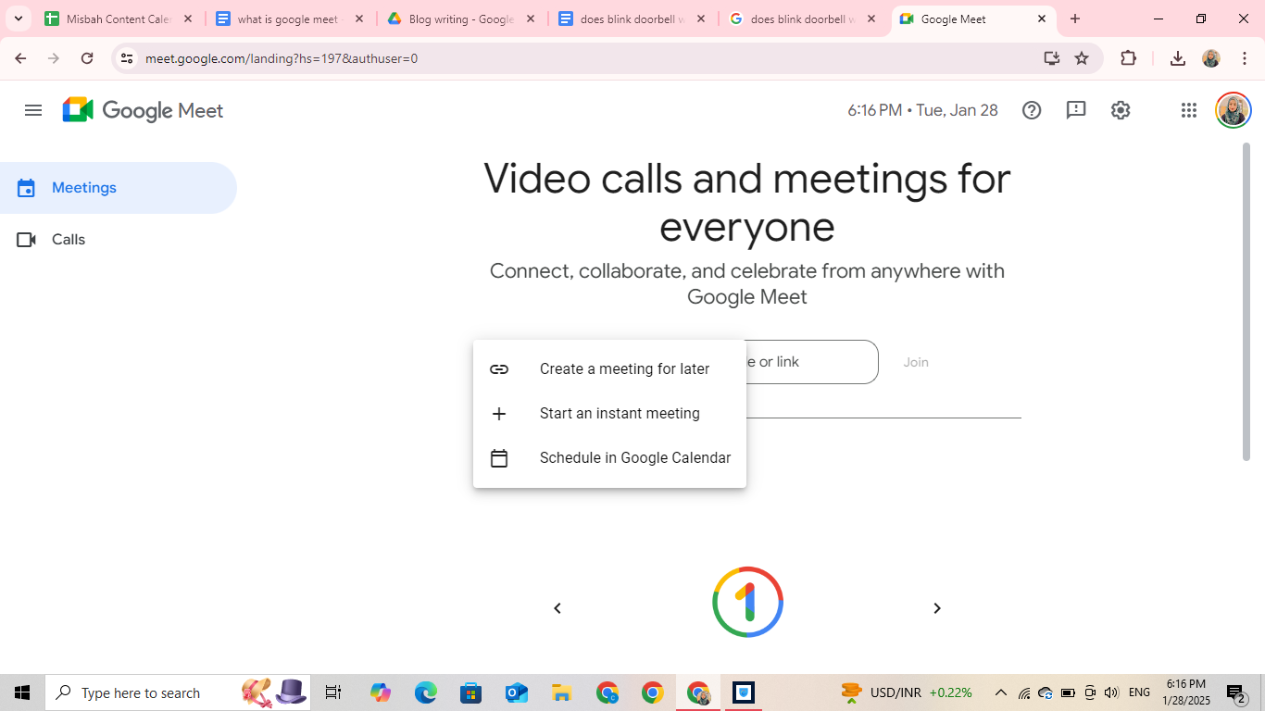Open Meet settings gear
This screenshot has width=1265, height=711.
pos(1121,110)
